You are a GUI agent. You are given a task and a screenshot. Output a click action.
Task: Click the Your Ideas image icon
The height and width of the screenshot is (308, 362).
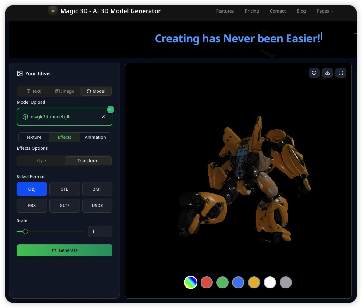pos(20,73)
